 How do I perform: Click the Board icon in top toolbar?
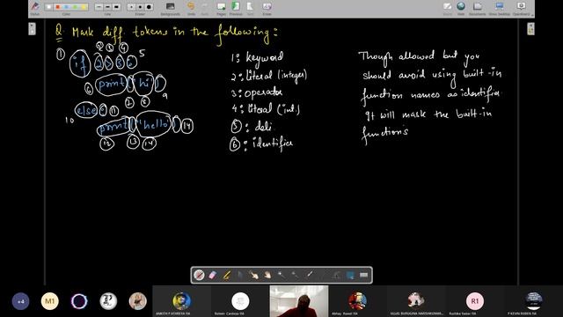(448, 6)
